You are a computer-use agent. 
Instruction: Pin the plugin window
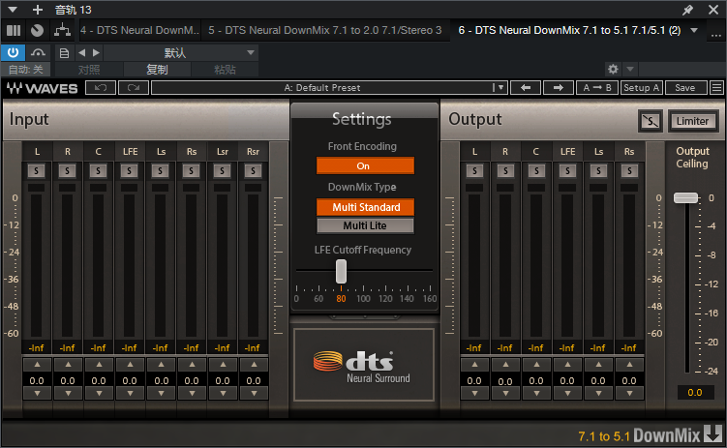(x=687, y=10)
